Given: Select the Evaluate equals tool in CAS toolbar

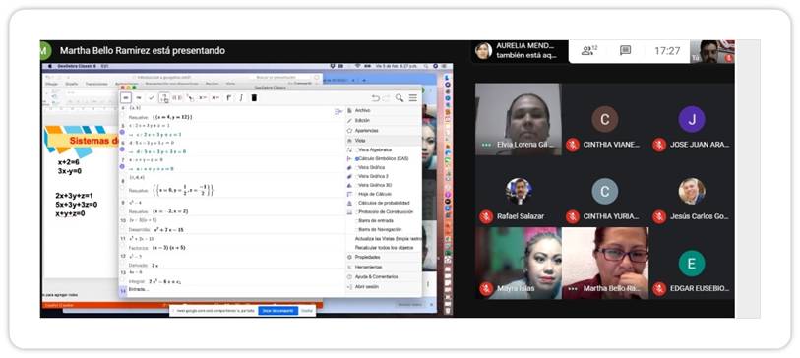Looking at the screenshot, I should [126, 98].
